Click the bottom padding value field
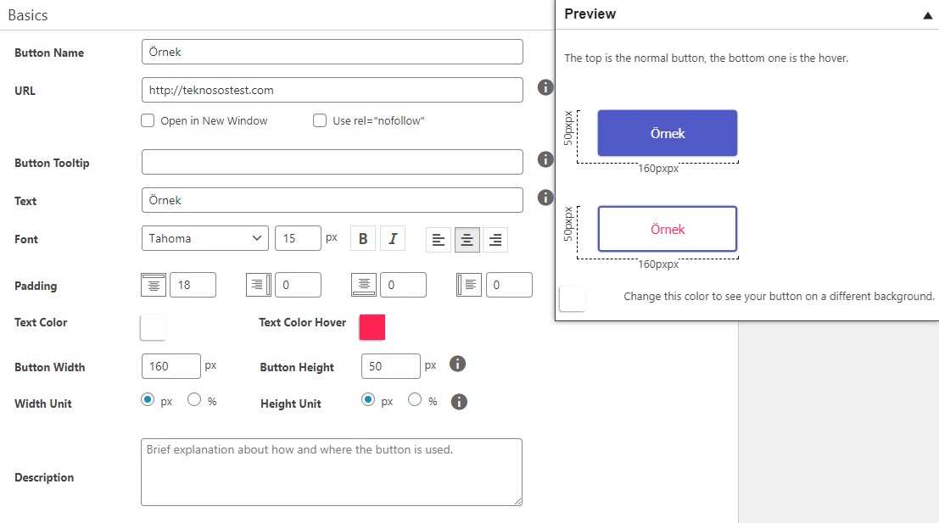939x523 pixels. click(404, 285)
